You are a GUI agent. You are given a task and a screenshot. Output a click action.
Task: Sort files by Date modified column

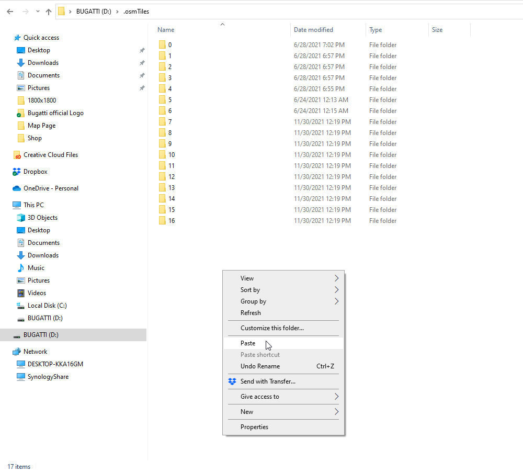pos(313,30)
